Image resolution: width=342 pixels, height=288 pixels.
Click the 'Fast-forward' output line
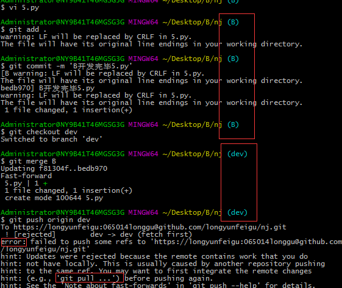click(x=26, y=176)
